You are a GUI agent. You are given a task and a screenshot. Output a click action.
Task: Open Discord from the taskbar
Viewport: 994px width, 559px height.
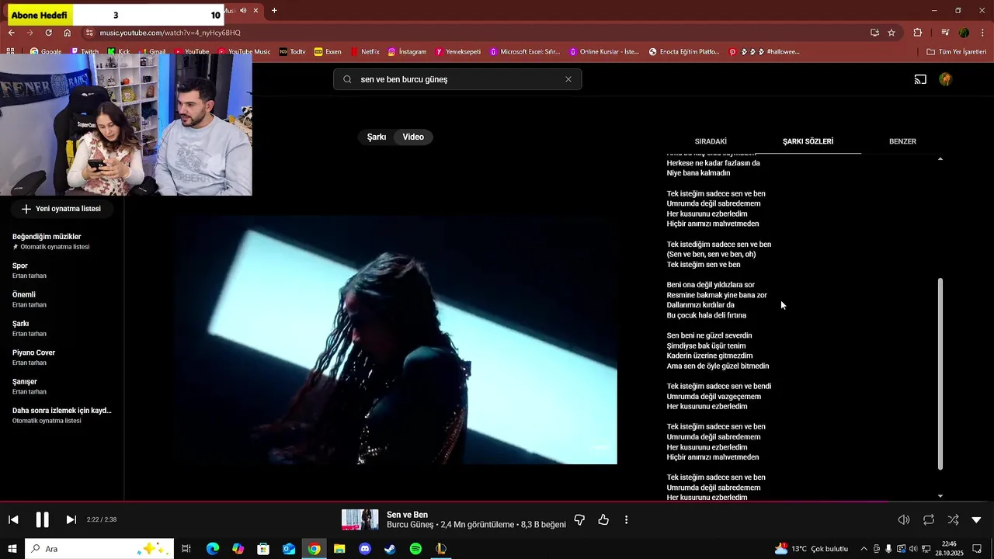pyautogui.click(x=365, y=549)
